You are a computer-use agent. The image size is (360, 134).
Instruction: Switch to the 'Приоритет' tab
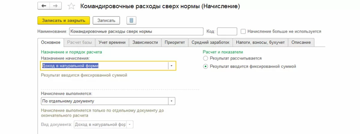pyautogui.click(x=175, y=42)
